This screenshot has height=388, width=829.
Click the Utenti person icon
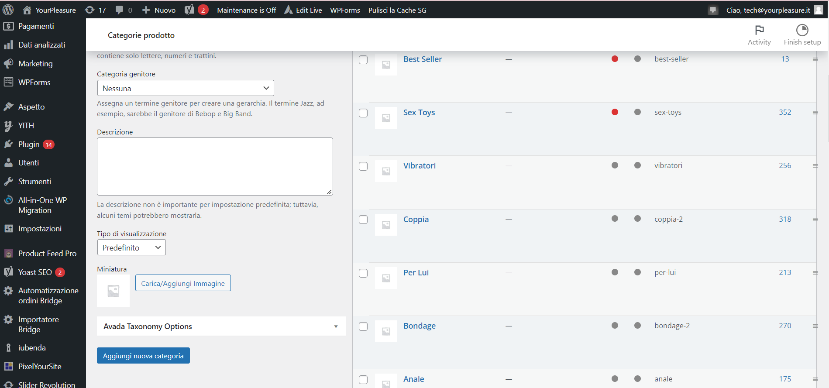click(8, 163)
